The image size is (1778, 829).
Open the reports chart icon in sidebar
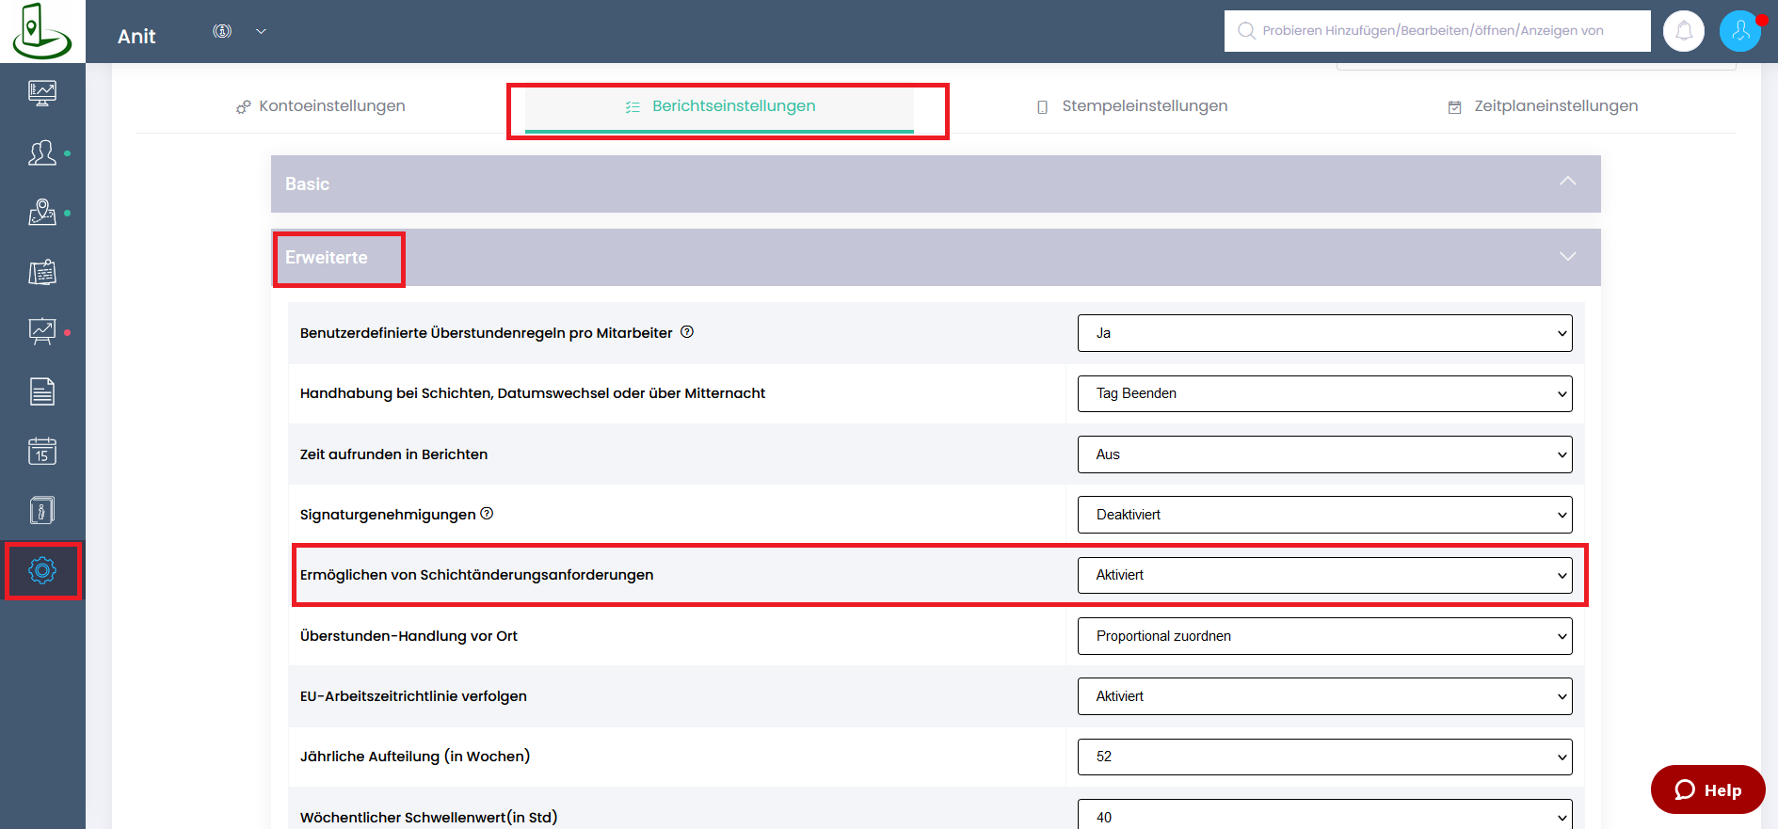click(42, 331)
